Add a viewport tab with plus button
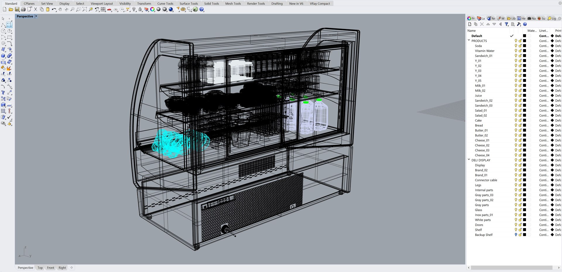Viewport: 562px width, 272px height. point(72,268)
